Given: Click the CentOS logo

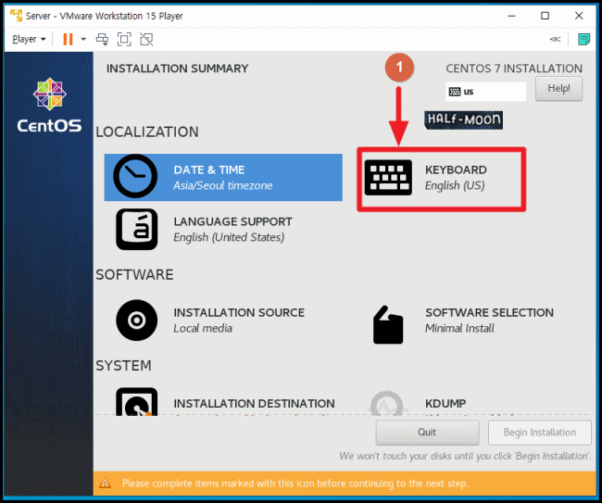Looking at the screenshot, I should 49,106.
